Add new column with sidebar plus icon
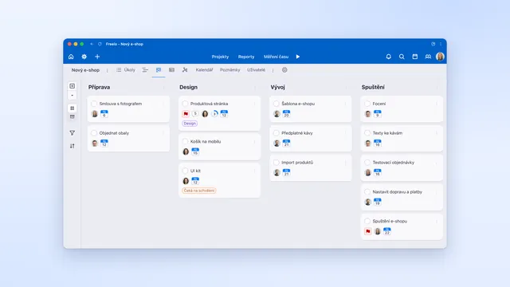 [73, 86]
